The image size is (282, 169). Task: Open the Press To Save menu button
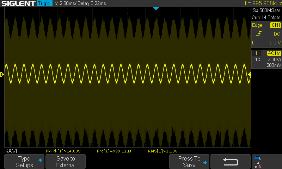[189, 162]
